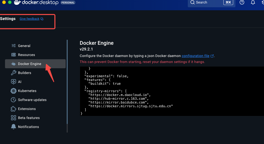The image size is (264, 144).
Task: Click the Builders wrench icon
Action: (14, 73)
